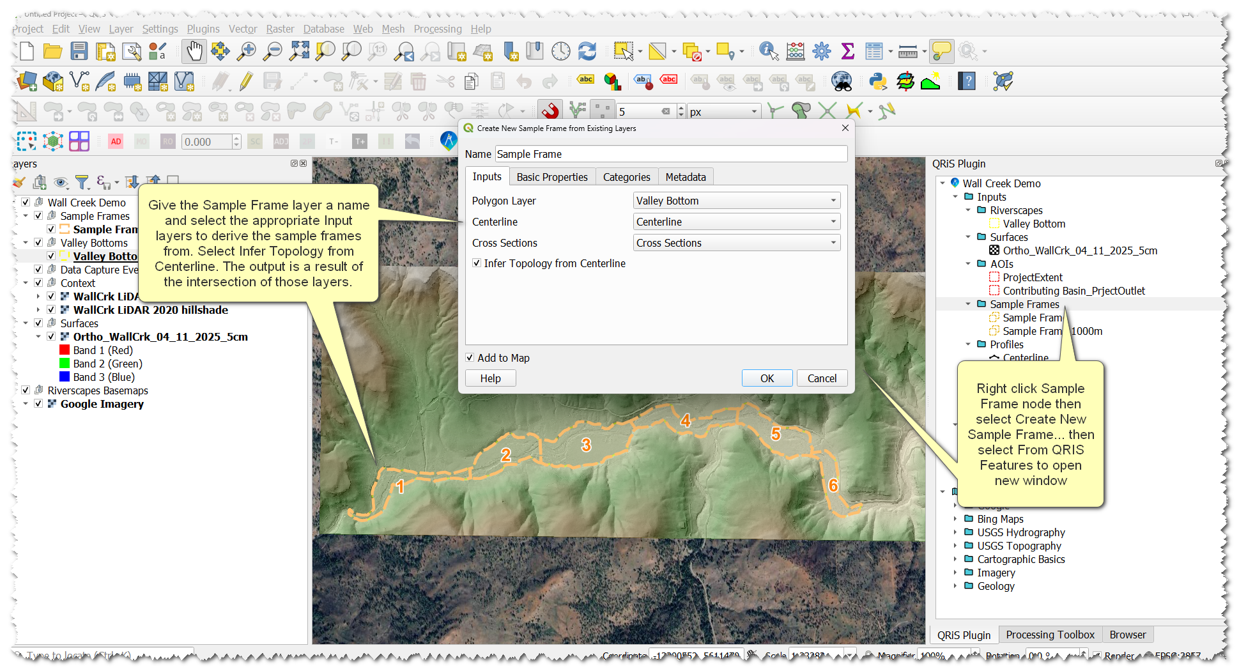Image resolution: width=1239 pixels, height=671 pixels.
Task: Expand the Geology basemap folder
Action: click(x=955, y=586)
